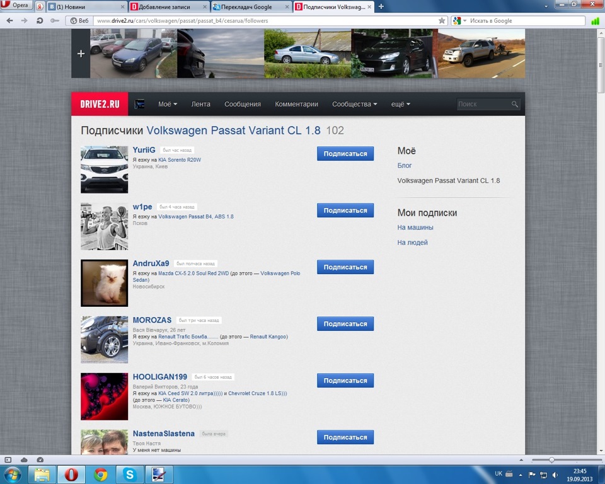Open the silver SUV on road thumbnail

click(x=481, y=54)
